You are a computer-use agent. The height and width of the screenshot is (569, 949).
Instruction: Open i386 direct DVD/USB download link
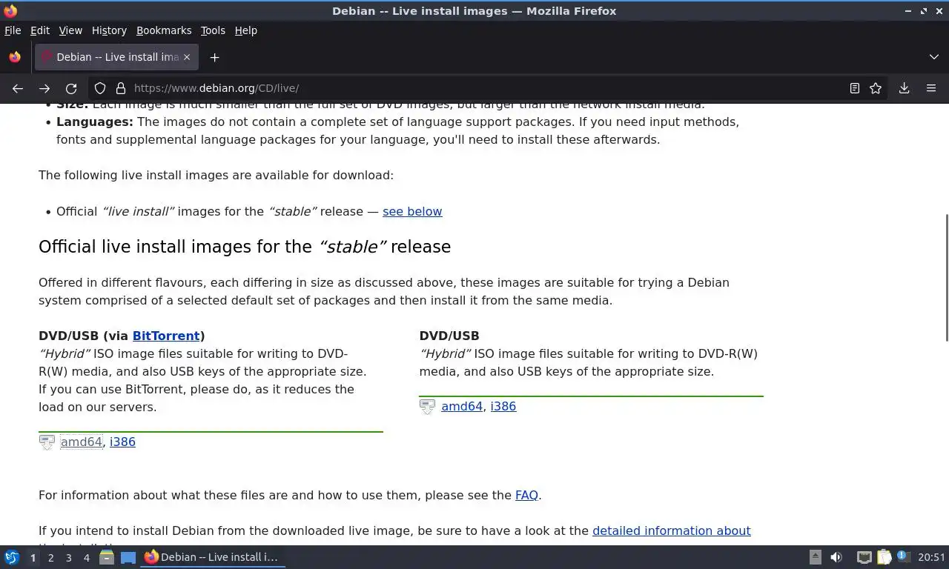503,406
